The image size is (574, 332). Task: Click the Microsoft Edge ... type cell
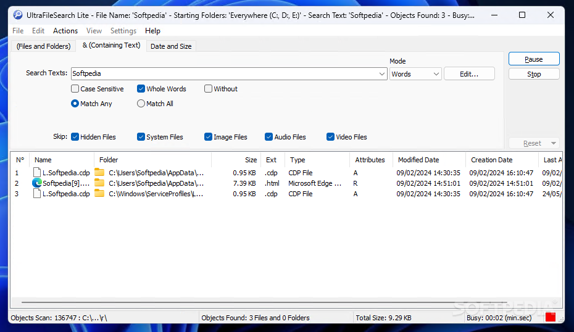[315, 183]
